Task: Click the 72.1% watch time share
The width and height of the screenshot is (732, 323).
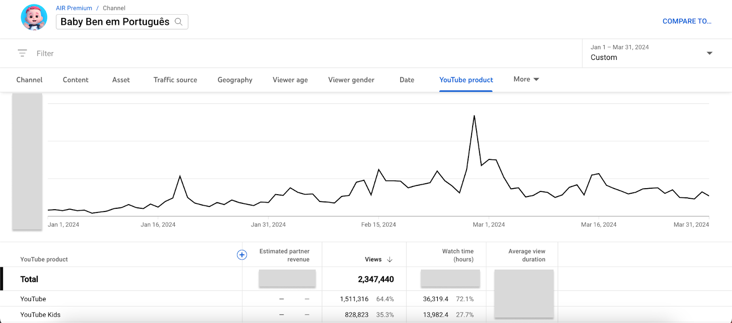Action: pyautogui.click(x=465, y=299)
